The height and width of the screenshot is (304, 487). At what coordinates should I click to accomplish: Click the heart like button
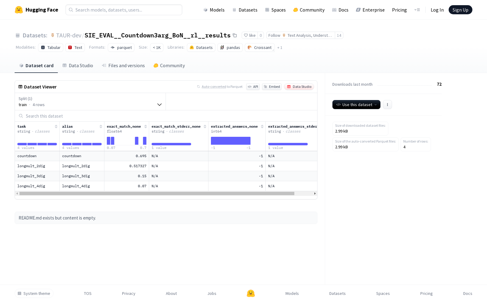coord(250,35)
